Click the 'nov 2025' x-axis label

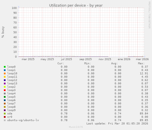point(105,59)
